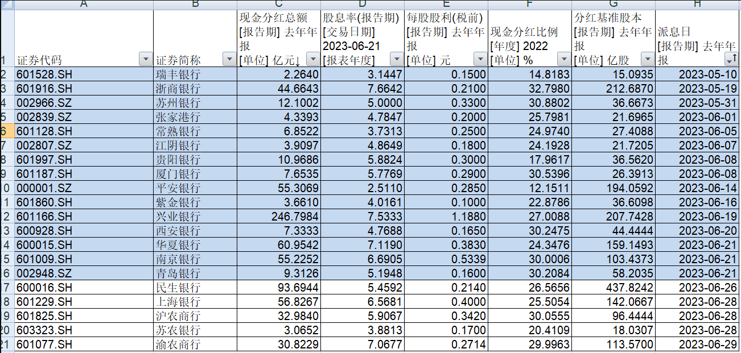Click per-share dividend value 1.1880
741x353 pixels.
point(446,216)
